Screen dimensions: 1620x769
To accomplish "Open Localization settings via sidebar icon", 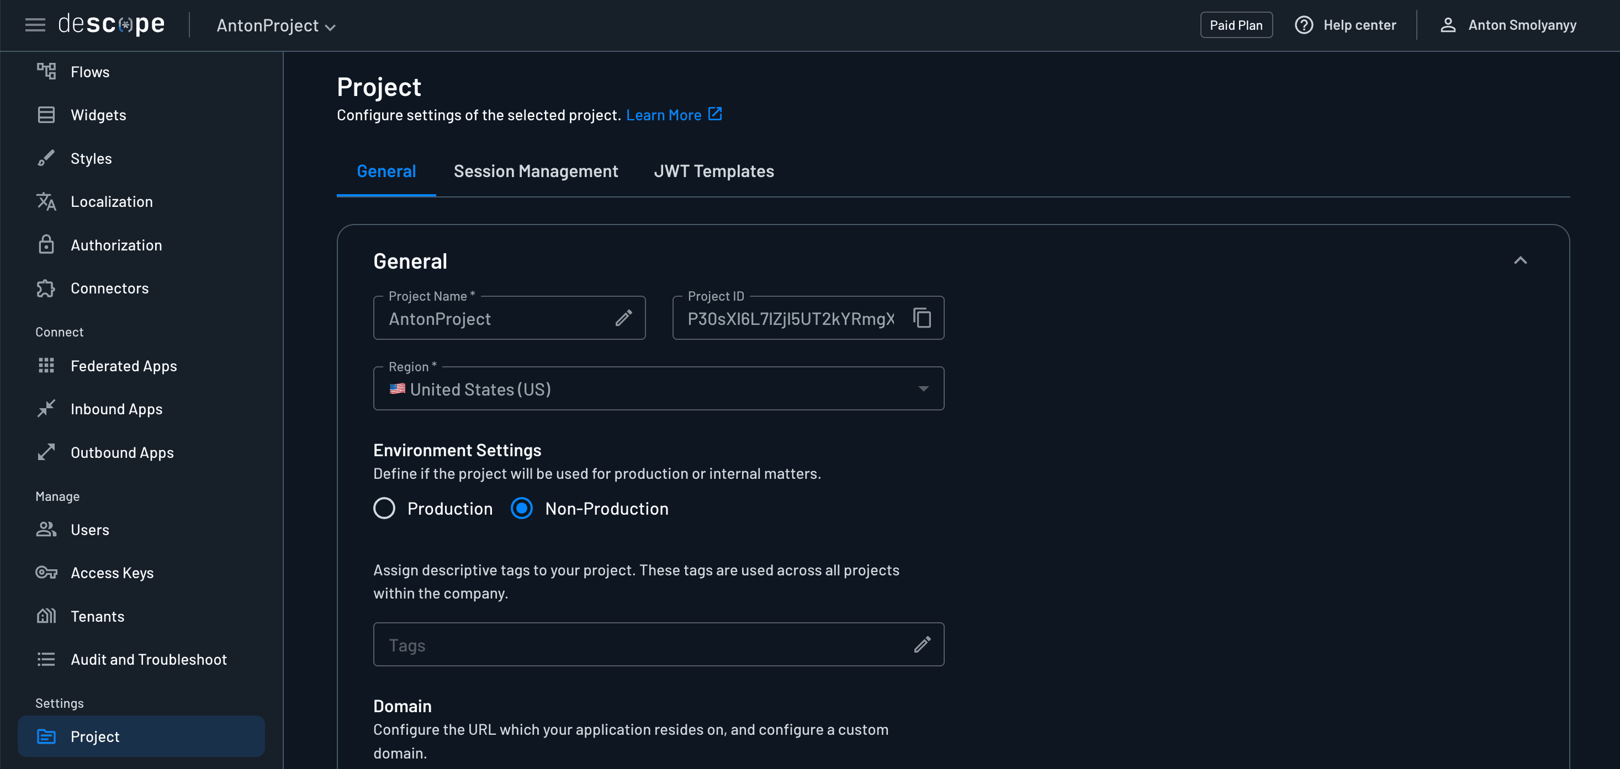I will click(46, 201).
